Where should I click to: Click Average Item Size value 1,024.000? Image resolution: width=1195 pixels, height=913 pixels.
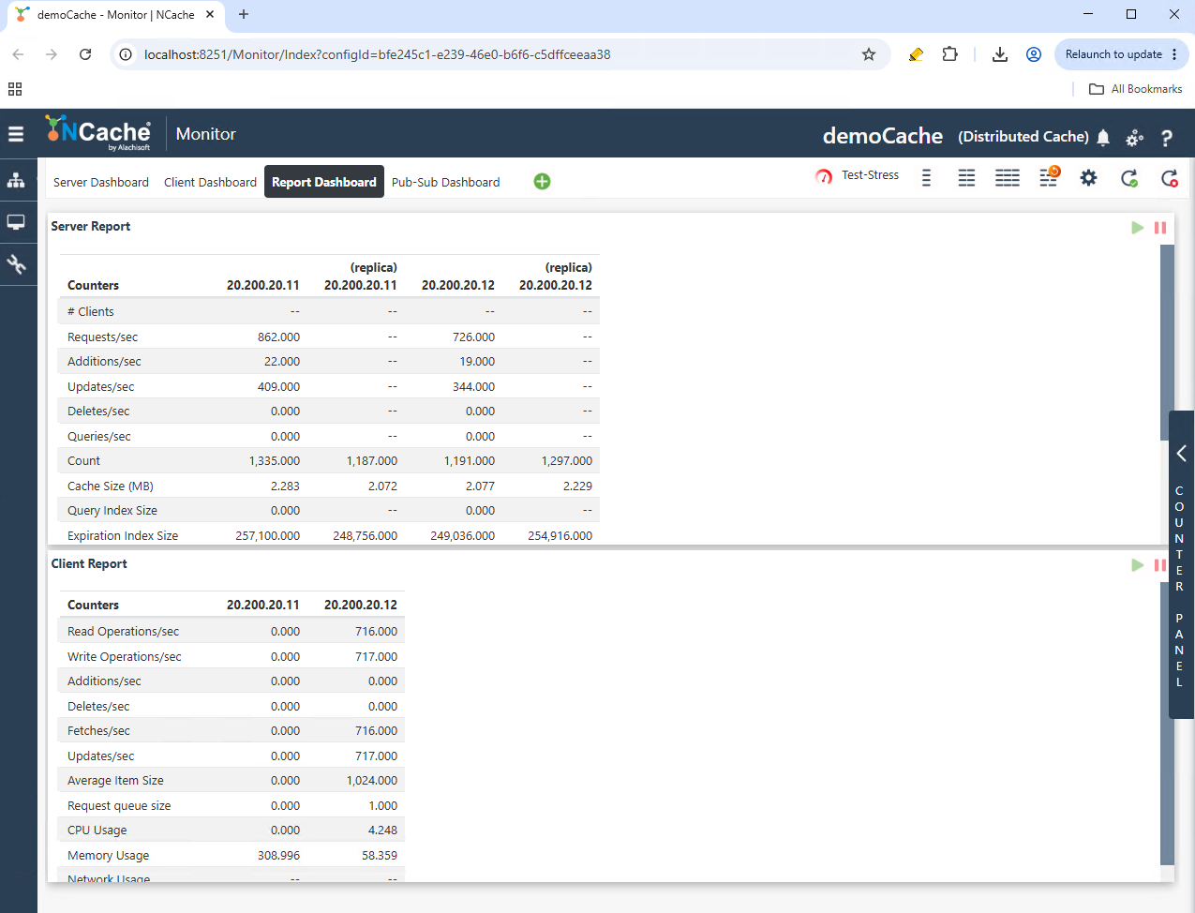coord(372,781)
